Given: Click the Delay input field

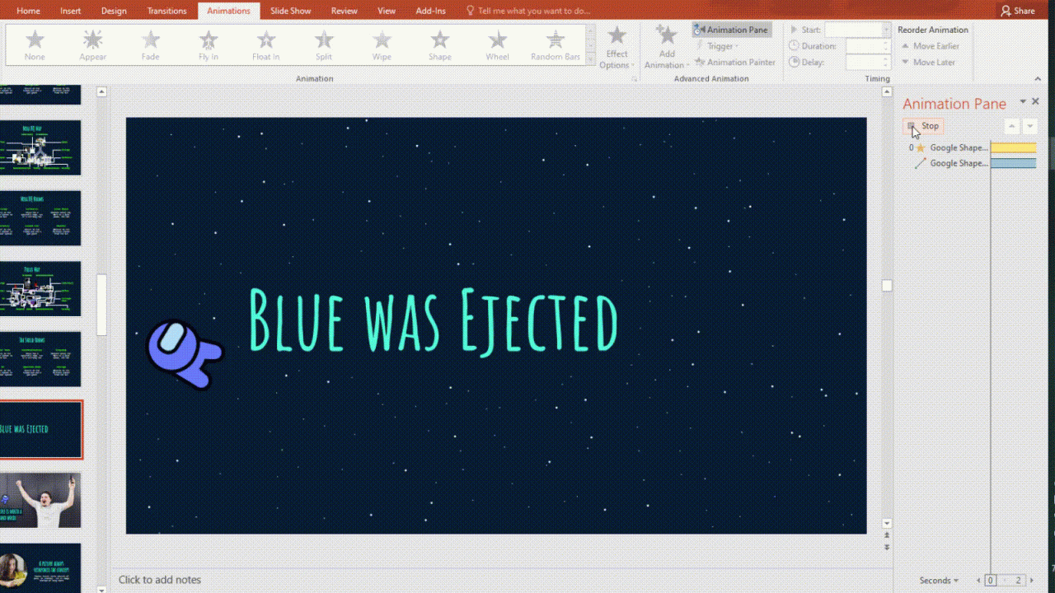Looking at the screenshot, I should pos(863,62).
